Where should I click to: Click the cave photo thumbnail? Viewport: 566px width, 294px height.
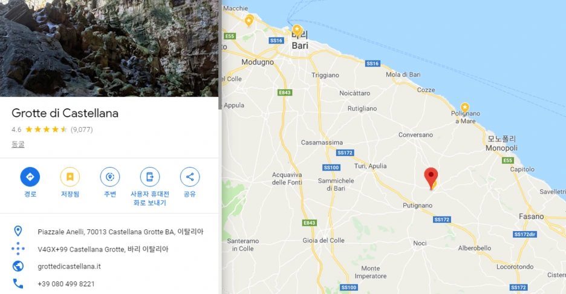coord(109,48)
